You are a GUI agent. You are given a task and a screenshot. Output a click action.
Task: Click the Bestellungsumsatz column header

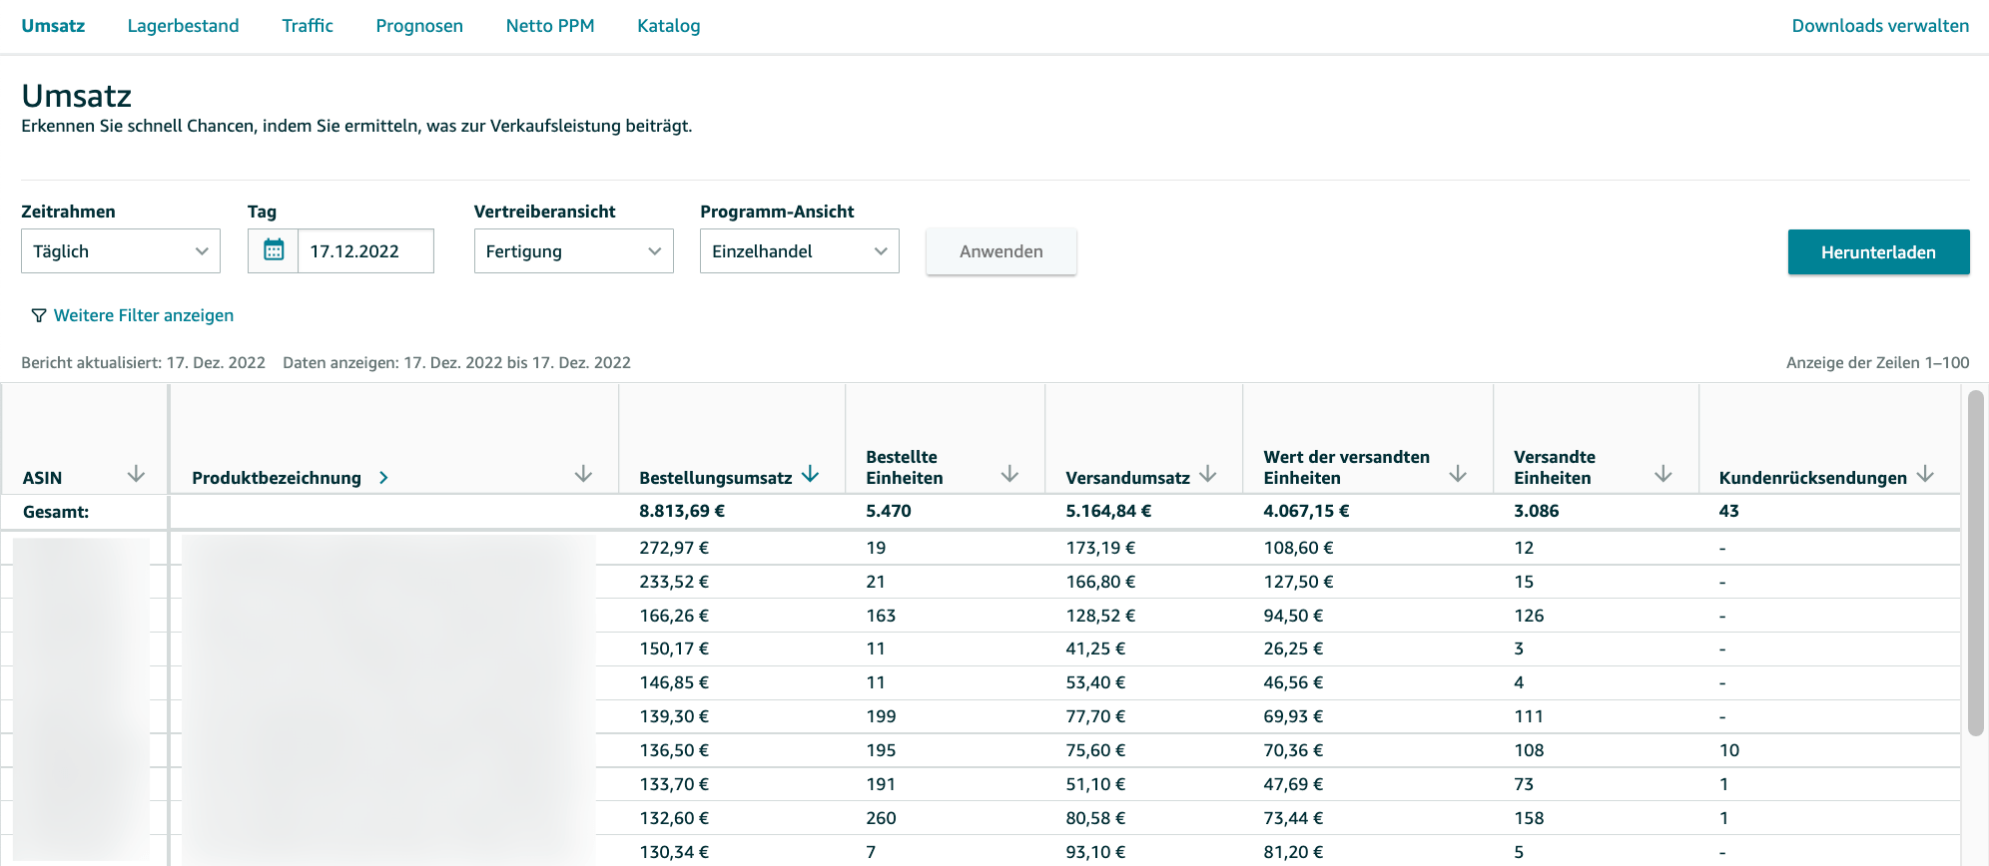pos(716,478)
